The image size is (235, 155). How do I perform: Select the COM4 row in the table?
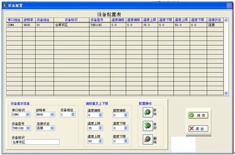click(115, 25)
